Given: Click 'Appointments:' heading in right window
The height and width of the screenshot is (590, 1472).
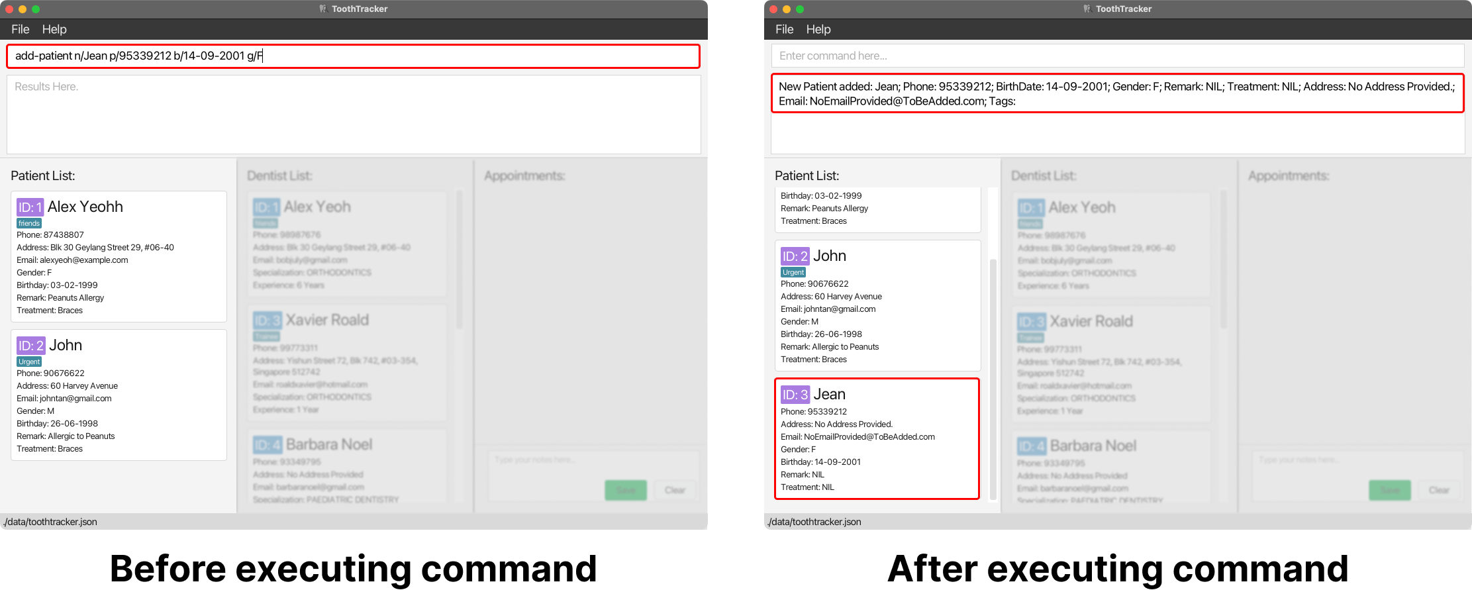Looking at the screenshot, I should click(x=1289, y=175).
